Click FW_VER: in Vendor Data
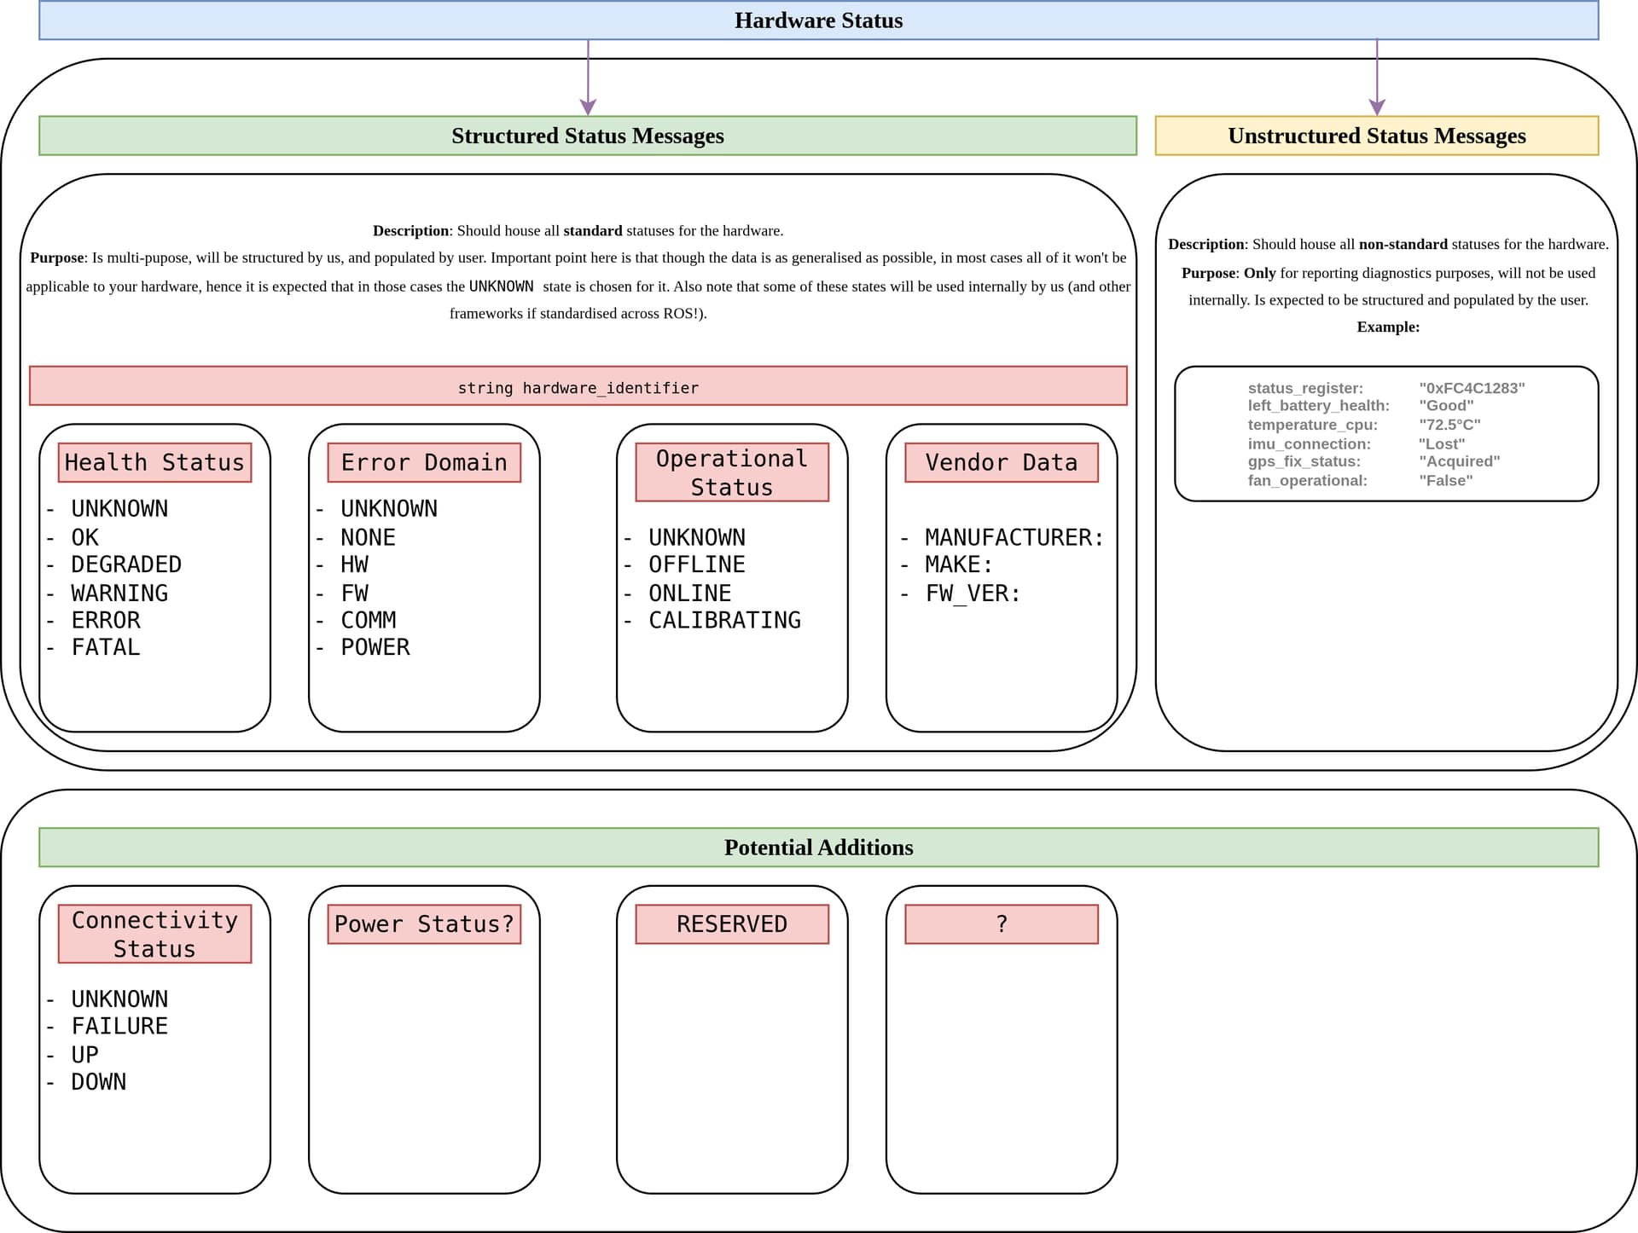 [x=973, y=593]
